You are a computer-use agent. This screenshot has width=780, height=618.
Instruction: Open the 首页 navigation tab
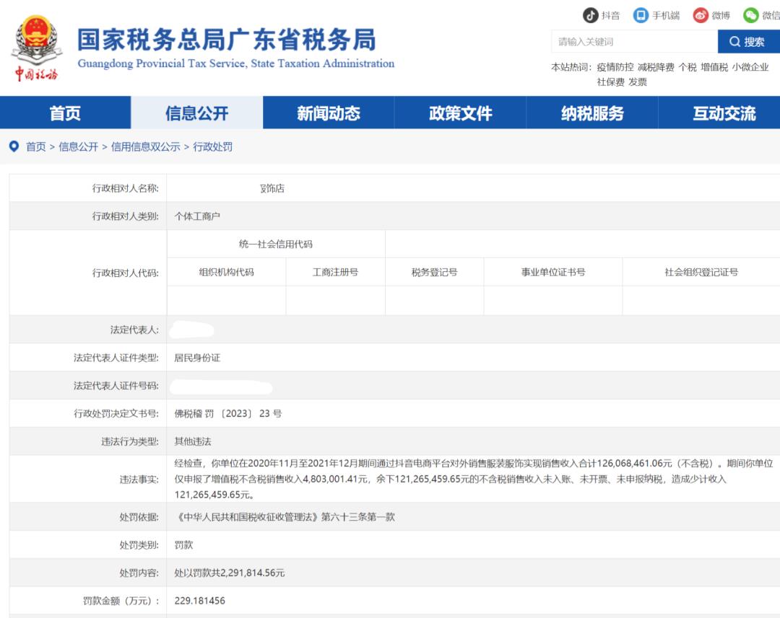[65, 113]
